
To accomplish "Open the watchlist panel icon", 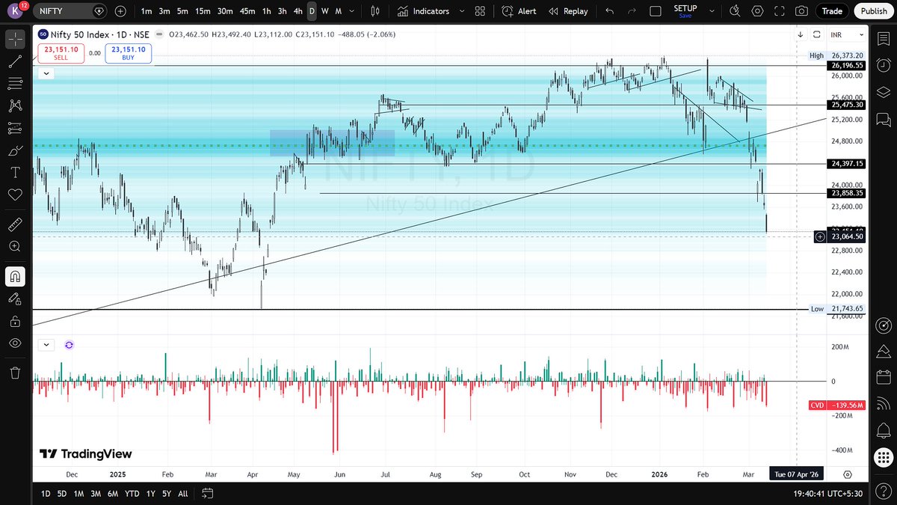I will tap(884, 40).
